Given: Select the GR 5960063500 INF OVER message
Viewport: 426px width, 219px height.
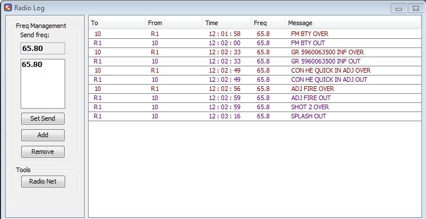Looking at the screenshot, I should (327, 52).
